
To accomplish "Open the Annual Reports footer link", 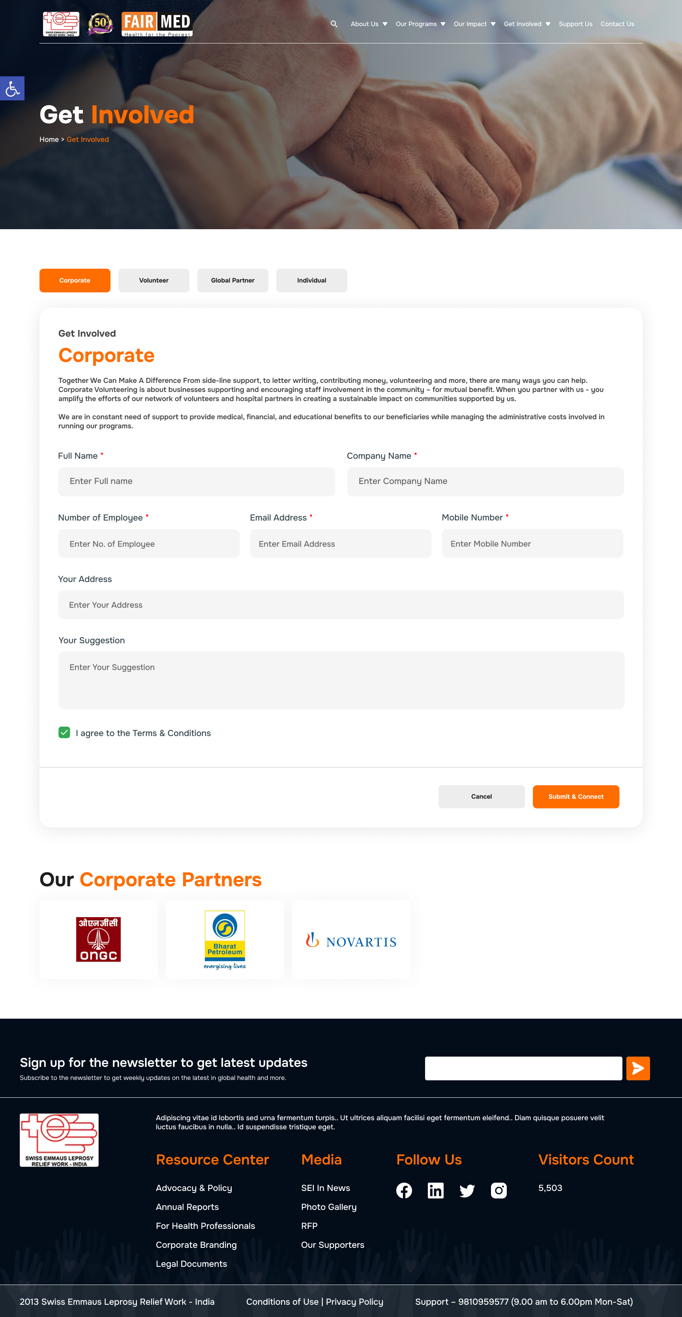I will [187, 1207].
